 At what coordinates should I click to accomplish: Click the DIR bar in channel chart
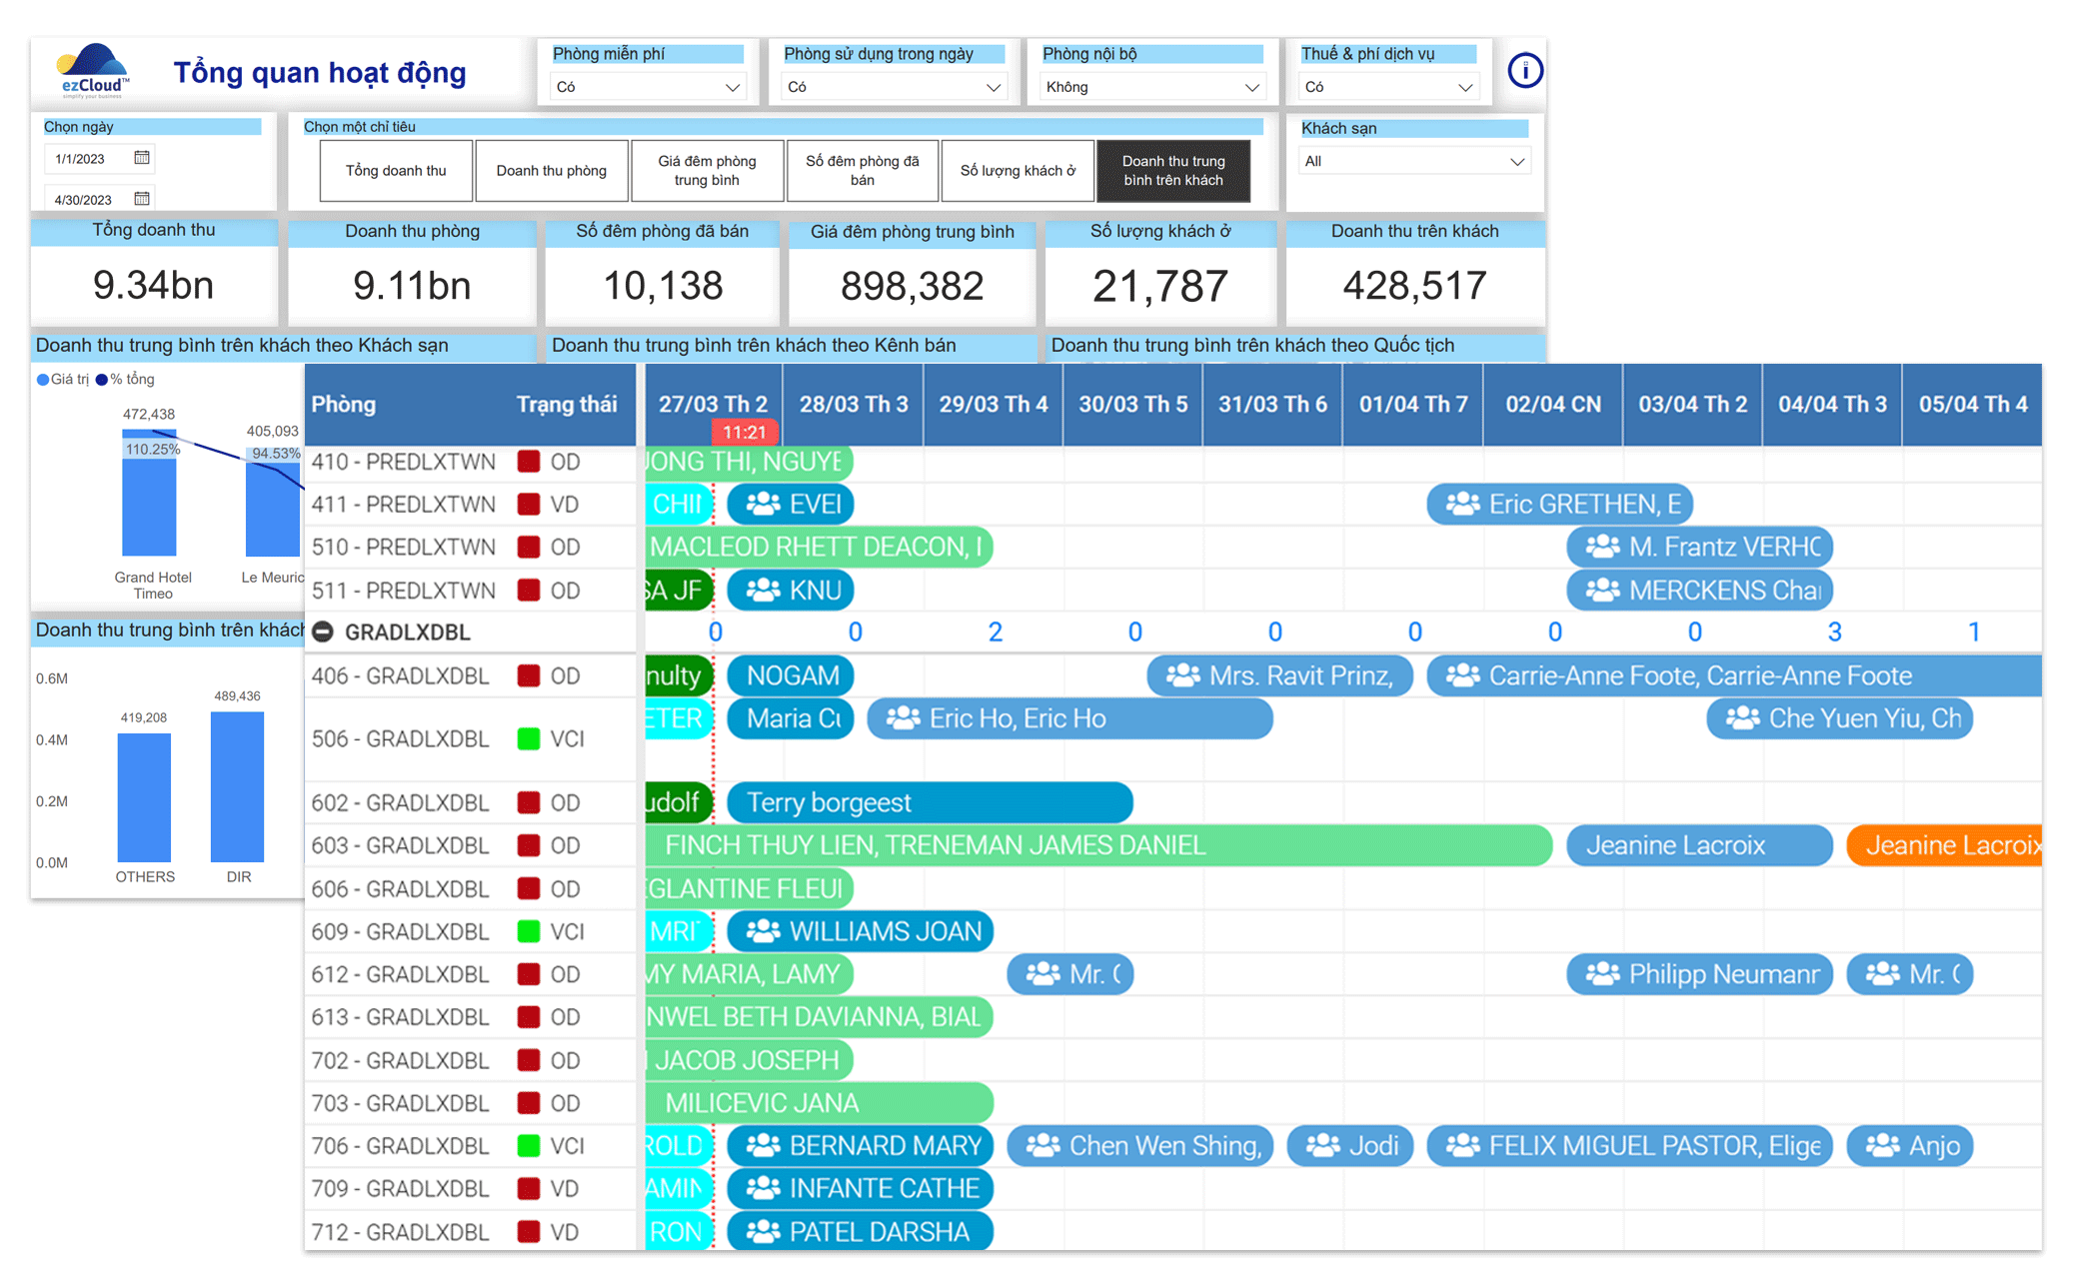[x=238, y=786]
